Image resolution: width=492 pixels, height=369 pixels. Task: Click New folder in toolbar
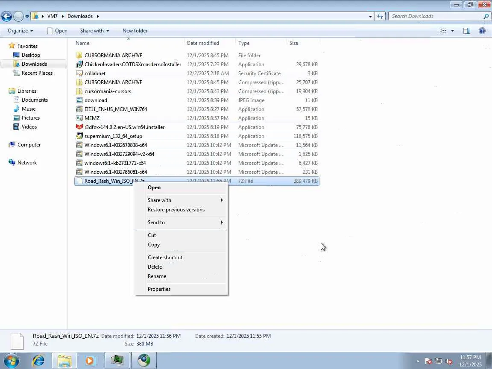135,31
